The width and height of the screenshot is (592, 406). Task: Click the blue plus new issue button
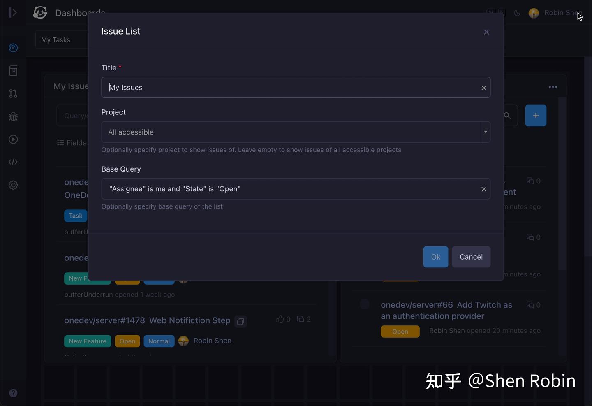pos(536,116)
